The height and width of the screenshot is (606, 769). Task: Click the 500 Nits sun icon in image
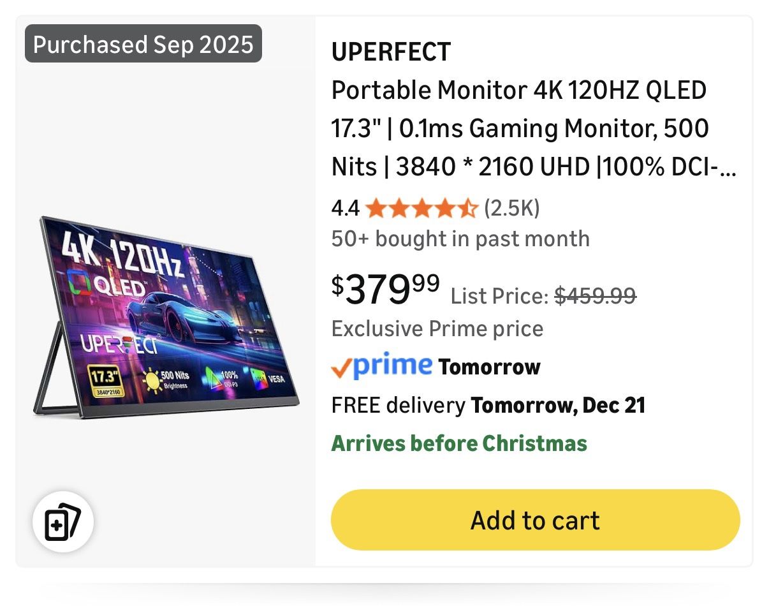(151, 378)
